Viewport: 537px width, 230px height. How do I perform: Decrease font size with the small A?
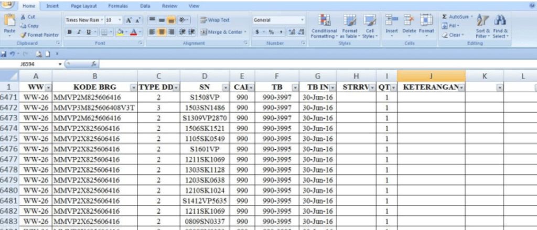pos(138,20)
